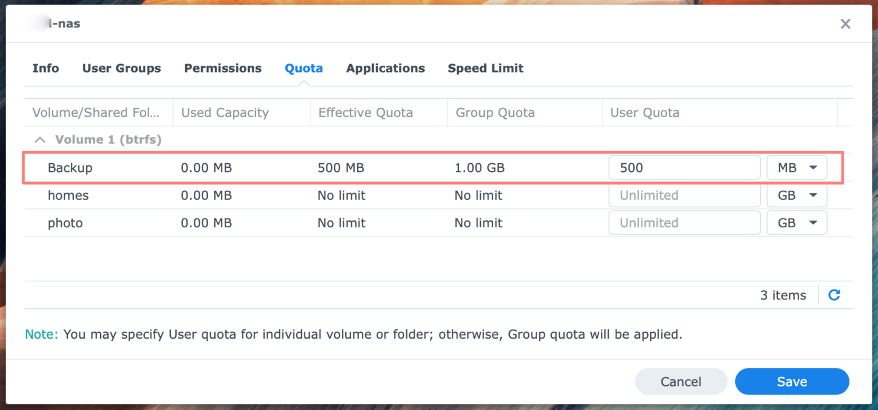The height and width of the screenshot is (410, 878).
Task: Click the Backup user quota value field
Action: 684,167
